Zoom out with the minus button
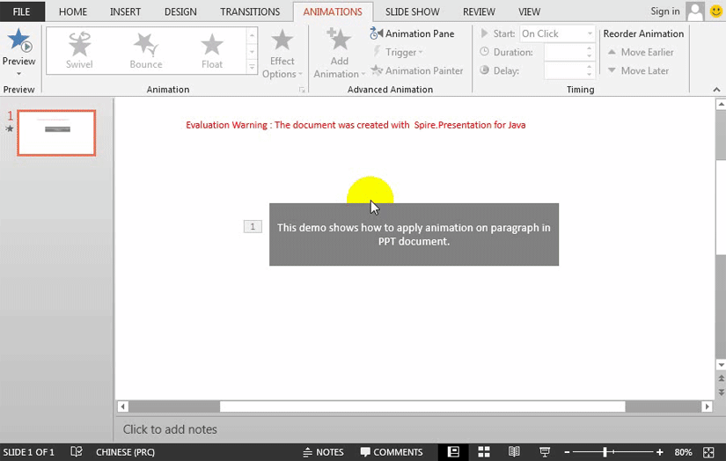The width and height of the screenshot is (726, 461). [568, 452]
